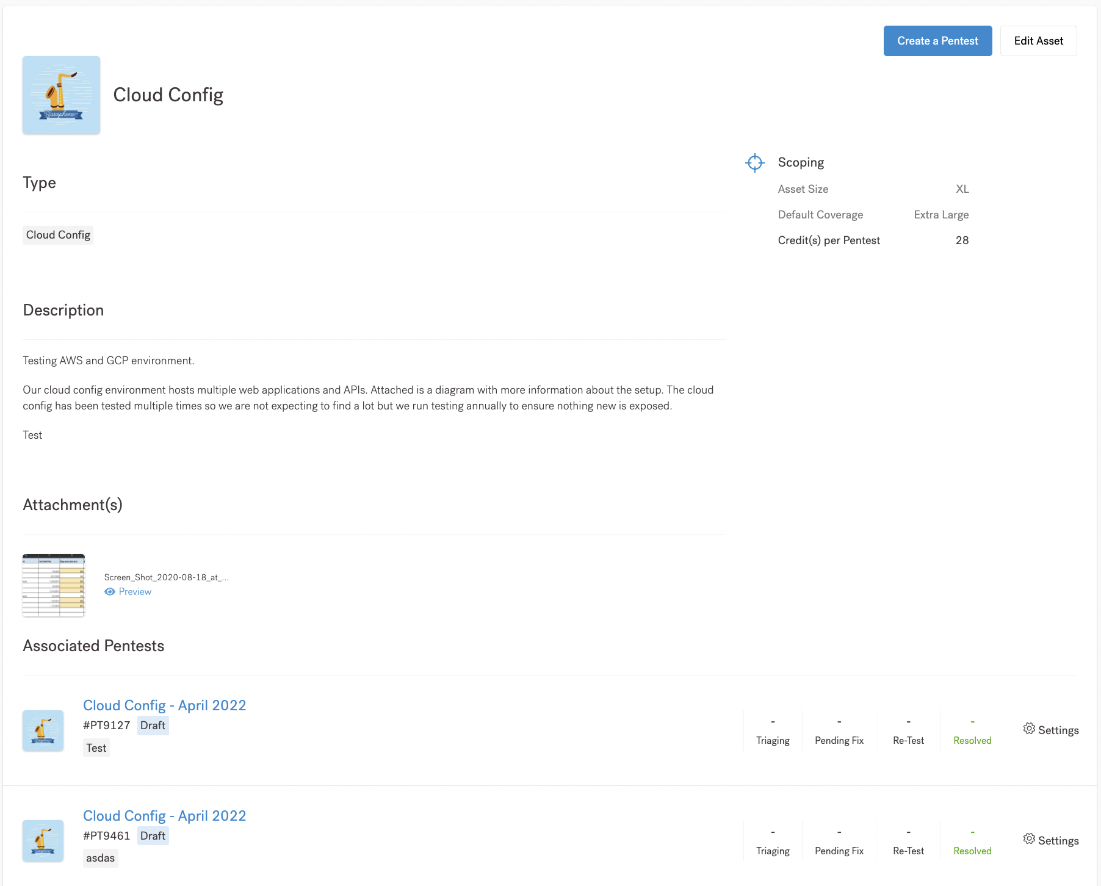The image size is (1101, 886).
Task: Click the eye icon beside Preview
Action: (110, 592)
